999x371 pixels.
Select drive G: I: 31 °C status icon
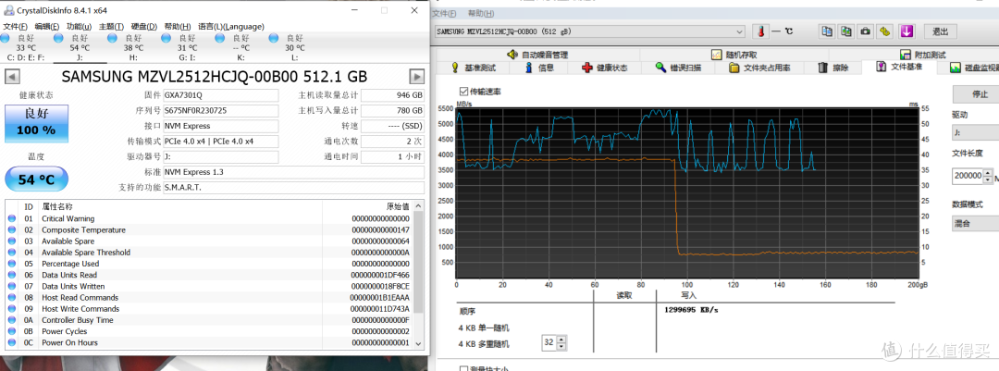[166, 38]
